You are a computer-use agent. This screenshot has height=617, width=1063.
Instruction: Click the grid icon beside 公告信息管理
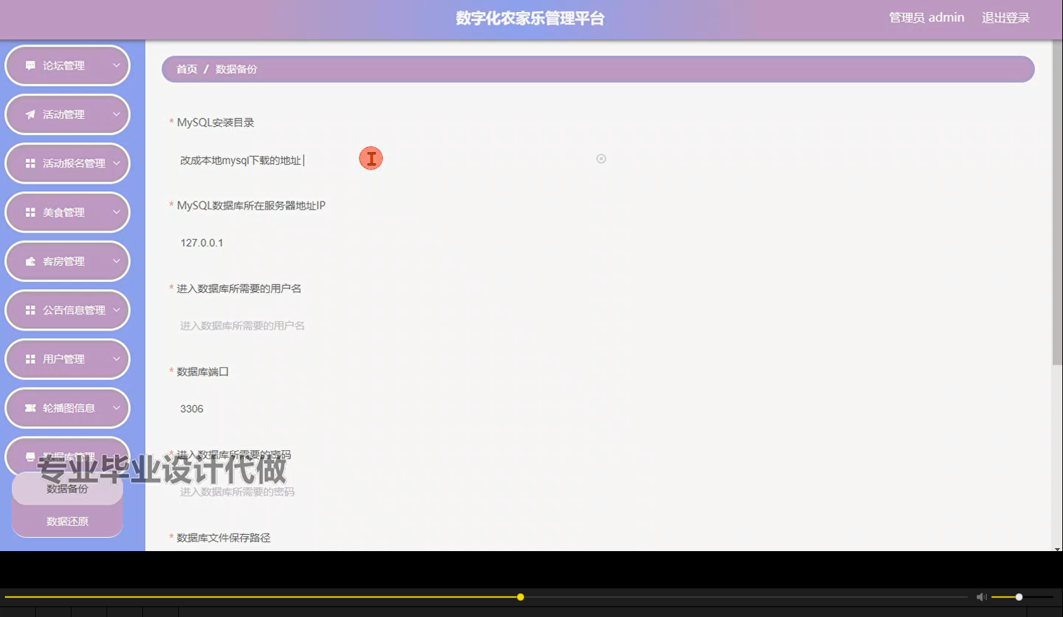coord(29,309)
